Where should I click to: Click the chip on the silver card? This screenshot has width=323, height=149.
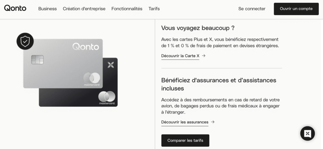click(x=37, y=60)
